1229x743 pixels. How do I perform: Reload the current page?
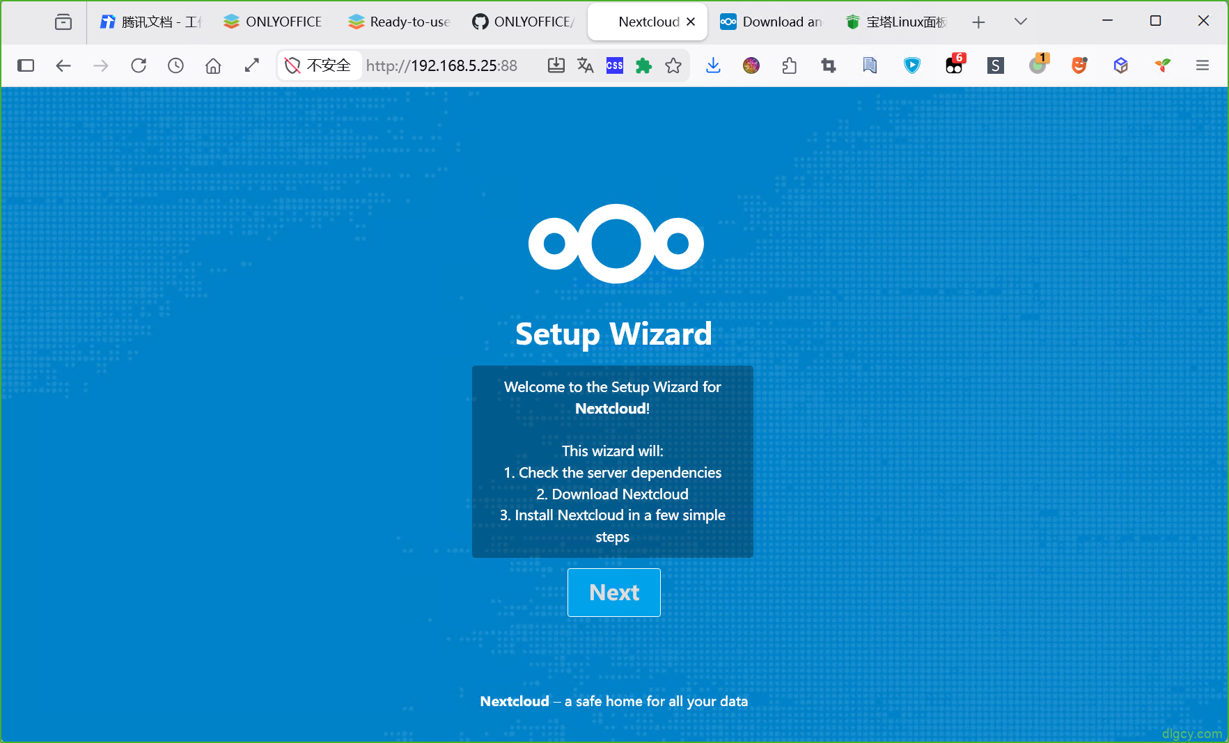[139, 65]
